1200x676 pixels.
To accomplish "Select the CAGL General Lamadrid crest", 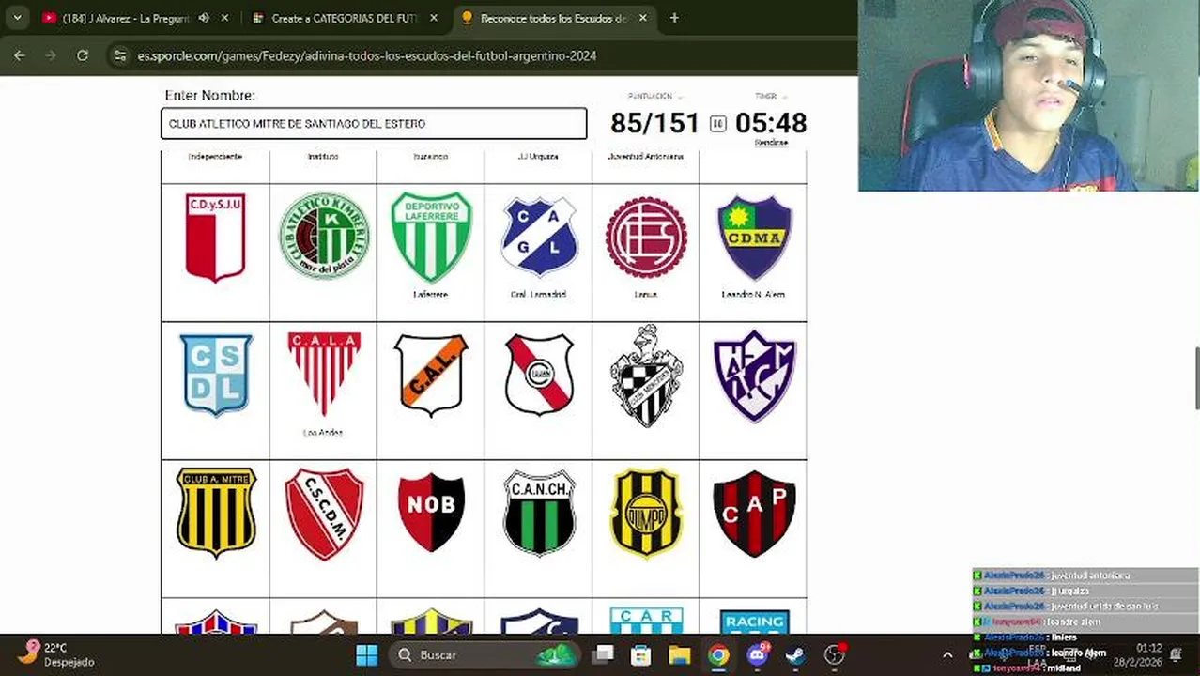I will click(539, 236).
